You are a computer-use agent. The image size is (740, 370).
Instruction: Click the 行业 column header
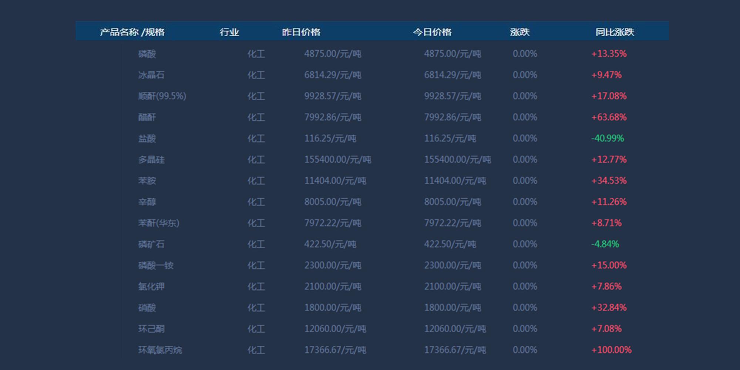pyautogui.click(x=229, y=32)
